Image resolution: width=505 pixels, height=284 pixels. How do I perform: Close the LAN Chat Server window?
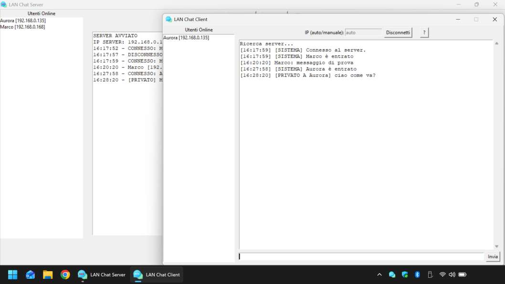click(495, 4)
